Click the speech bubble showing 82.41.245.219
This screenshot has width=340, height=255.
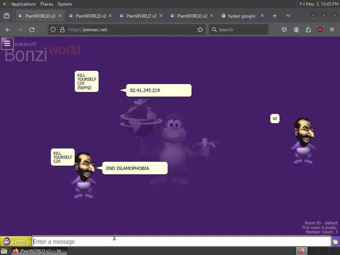tap(158, 90)
